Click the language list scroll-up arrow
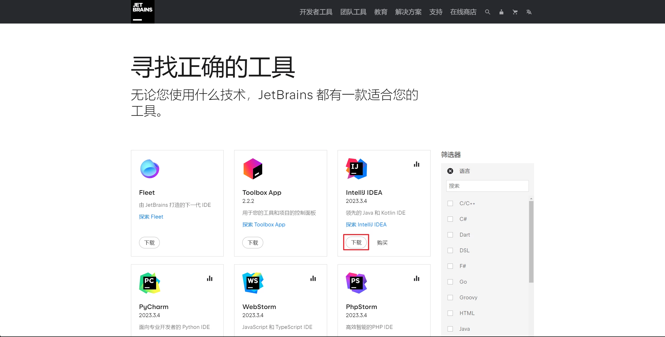 (x=531, y=199)
